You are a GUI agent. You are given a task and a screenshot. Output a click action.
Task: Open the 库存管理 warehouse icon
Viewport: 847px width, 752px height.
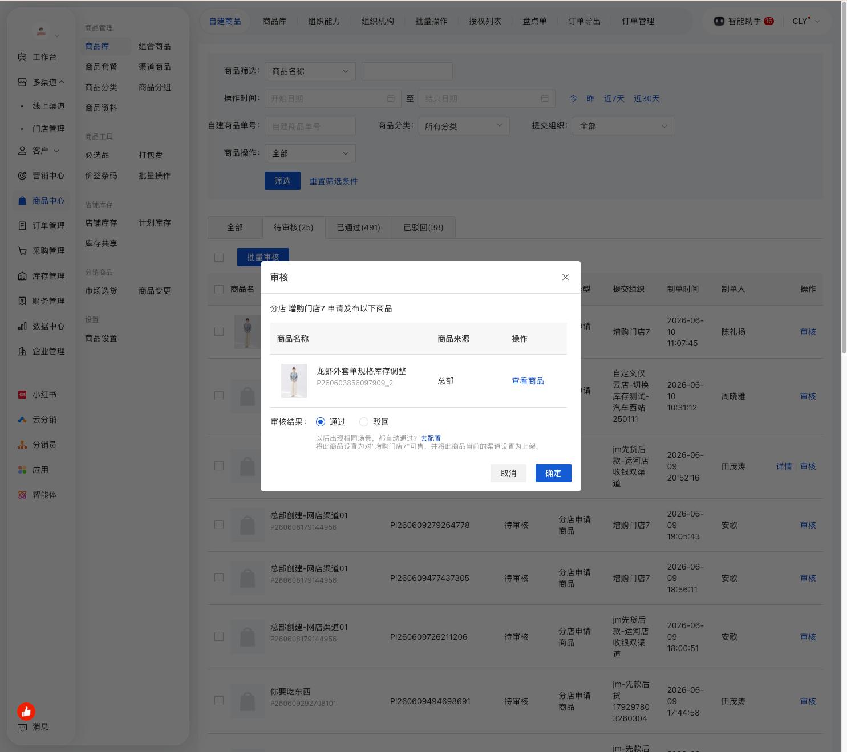pyautogui.click(x=22, y=276)
